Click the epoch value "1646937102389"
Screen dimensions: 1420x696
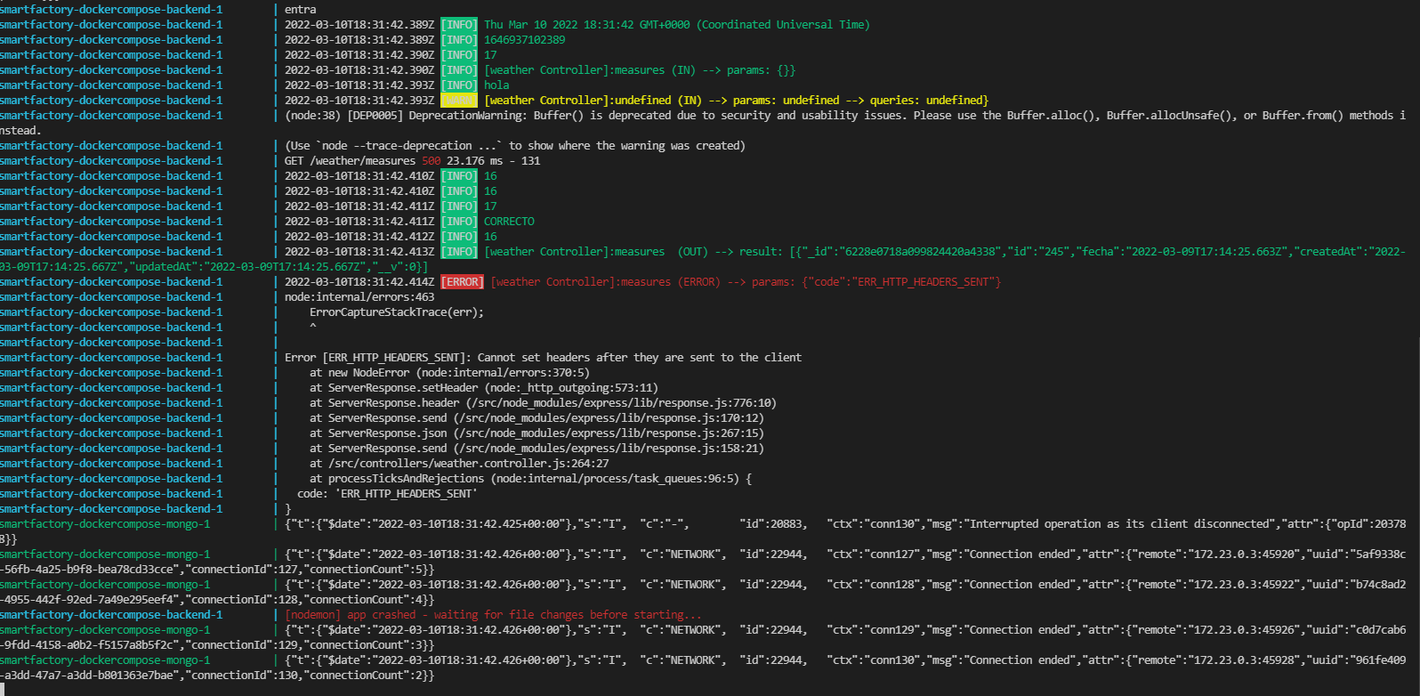click(x=525, y=40)
